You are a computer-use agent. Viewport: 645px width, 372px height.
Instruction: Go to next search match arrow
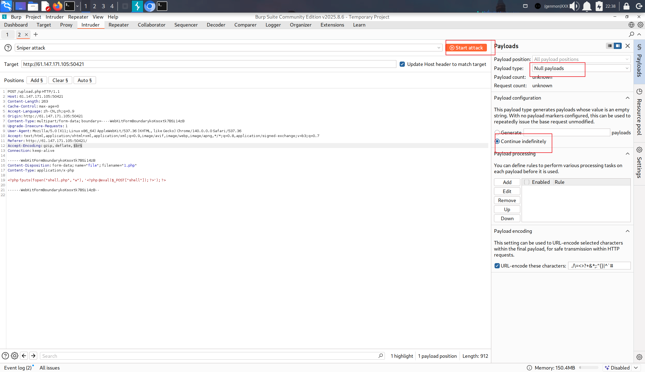tap(33, 356)
